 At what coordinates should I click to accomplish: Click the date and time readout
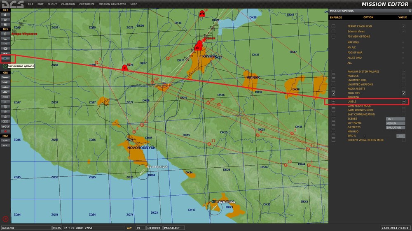point(395,228)
